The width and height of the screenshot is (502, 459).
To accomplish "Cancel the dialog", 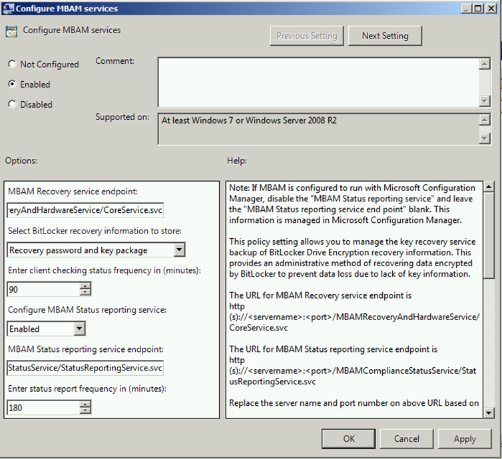I will point(407,438).
